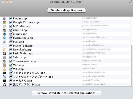
Task: Click the hpDrafter.app icon
Action: point(4,26)
